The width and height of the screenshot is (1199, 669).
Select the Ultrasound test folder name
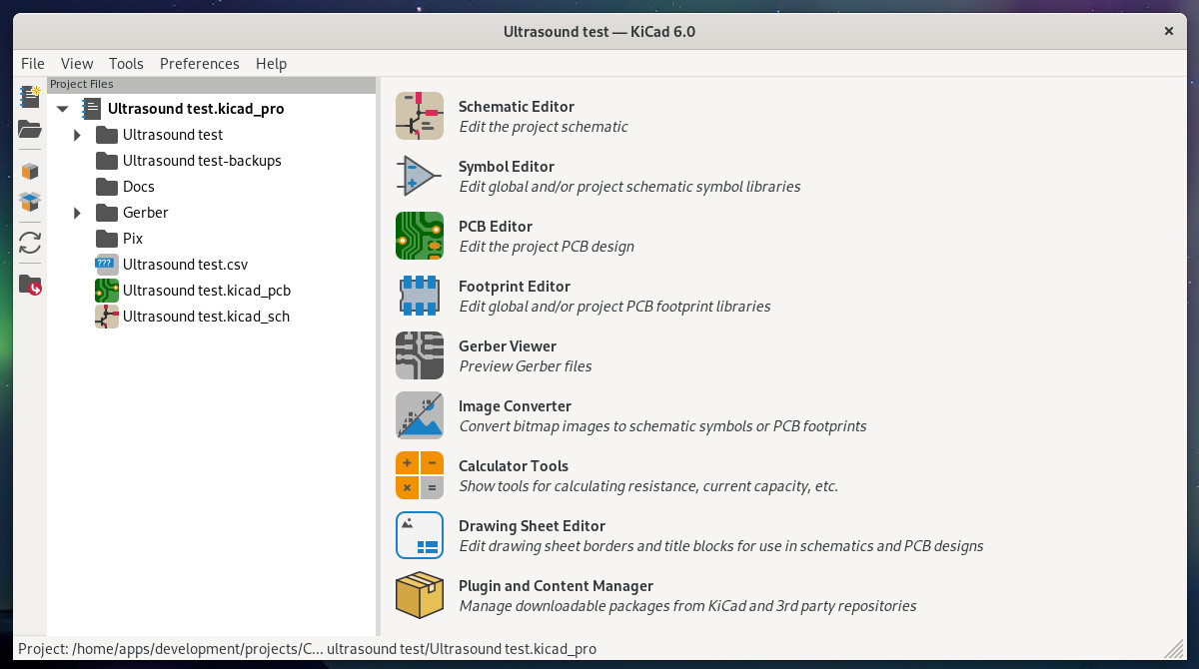click(x=173, y=135)
